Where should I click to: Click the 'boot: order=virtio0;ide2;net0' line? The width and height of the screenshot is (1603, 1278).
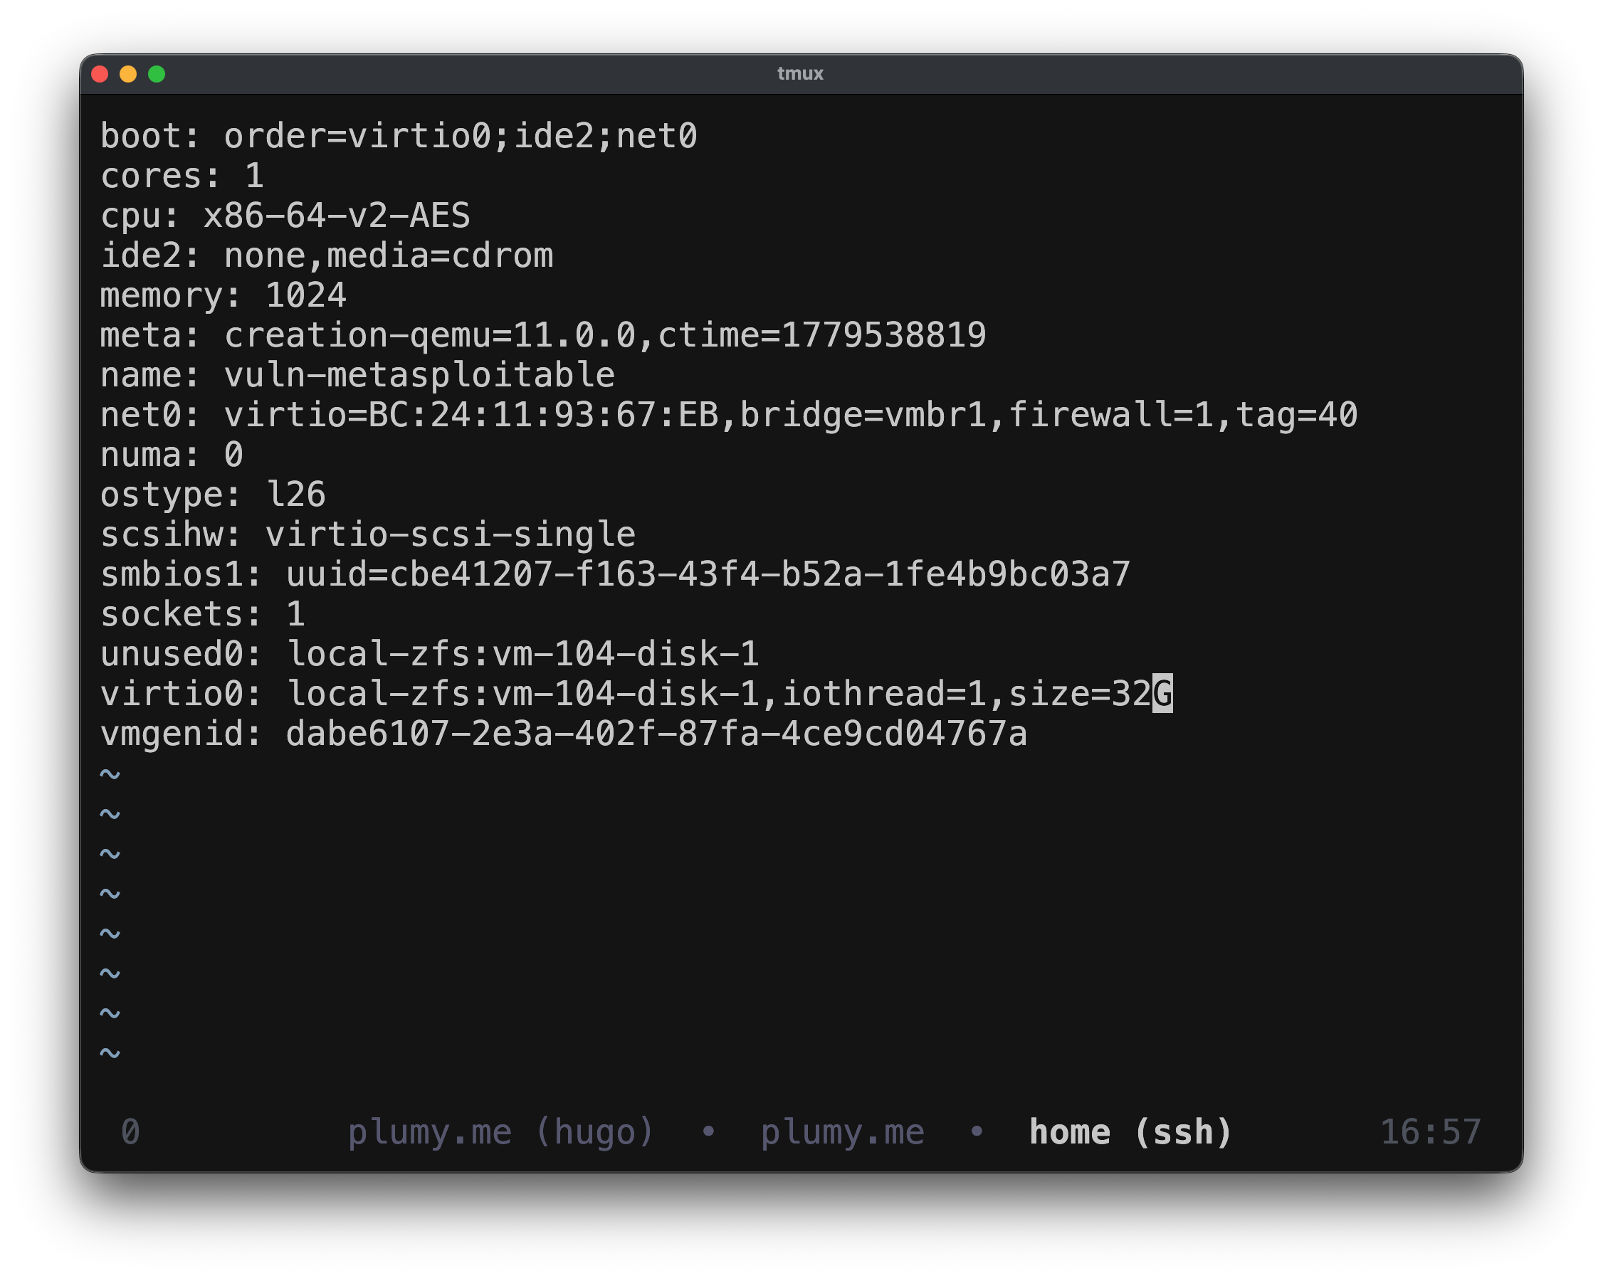click(399, 136)
